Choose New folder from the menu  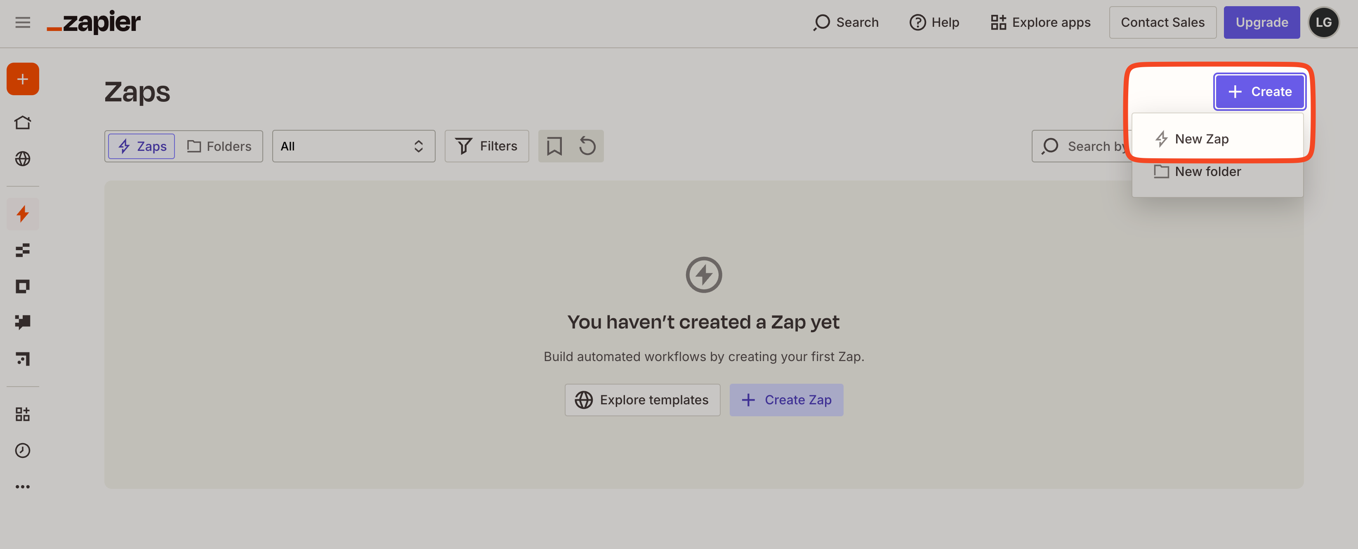pos(1207,172)
